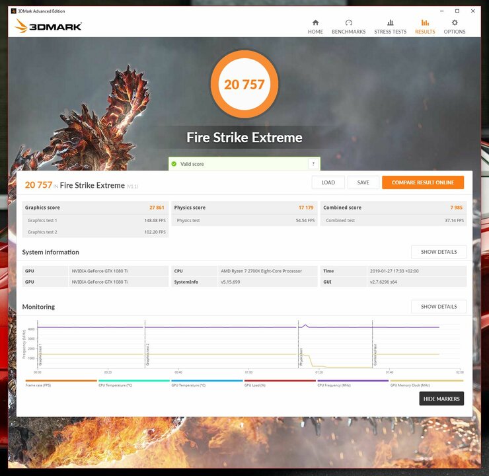This screenshot has height=476, width=489.
Task: Select the RESULTS menu label
Action: pos(425,32)
